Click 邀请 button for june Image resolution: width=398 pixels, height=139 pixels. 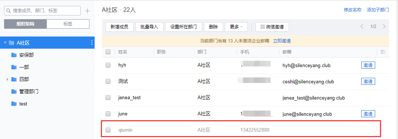click(368, 114)
